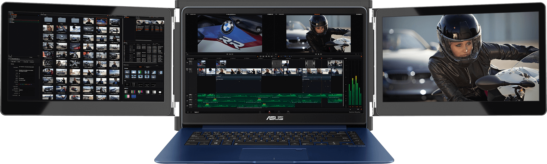Select the Audio 3 track header
Viewport: 547px width, 164px height.
[x=191, y=105]
